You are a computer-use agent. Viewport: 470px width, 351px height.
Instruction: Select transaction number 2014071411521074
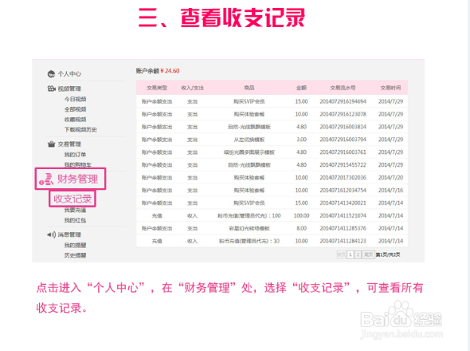coord(343,215)
